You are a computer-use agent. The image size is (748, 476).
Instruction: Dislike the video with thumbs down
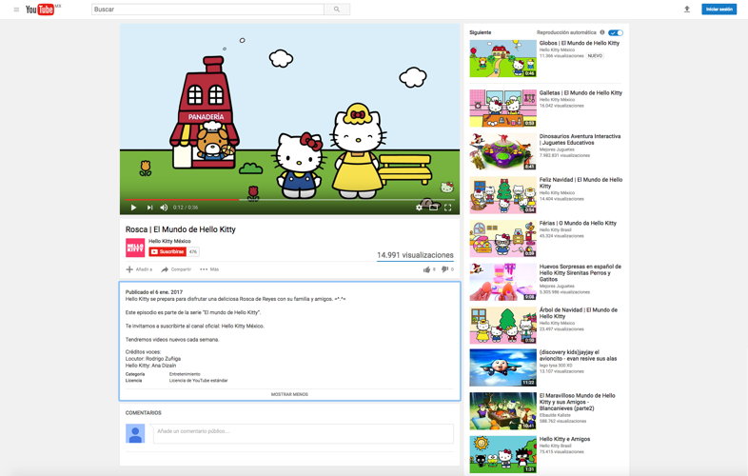pos(444,269)
